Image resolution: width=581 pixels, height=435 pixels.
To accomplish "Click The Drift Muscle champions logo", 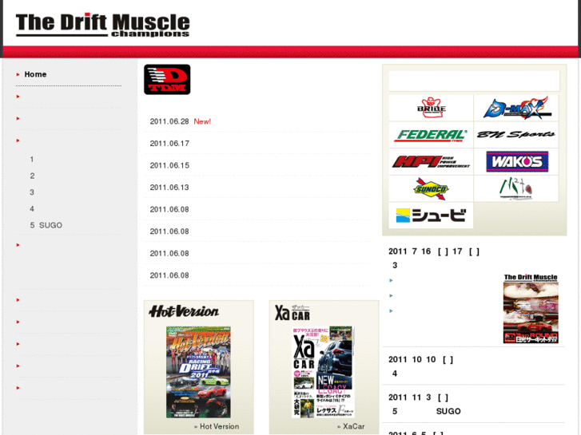I will pyautogui.click(x=102, y=25).
